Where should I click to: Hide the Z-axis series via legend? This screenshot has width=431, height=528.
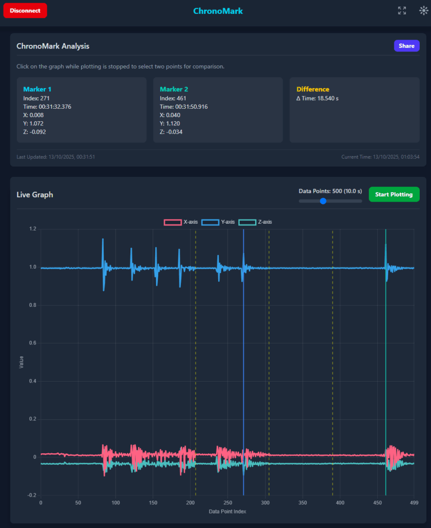[x=255, y=222]
